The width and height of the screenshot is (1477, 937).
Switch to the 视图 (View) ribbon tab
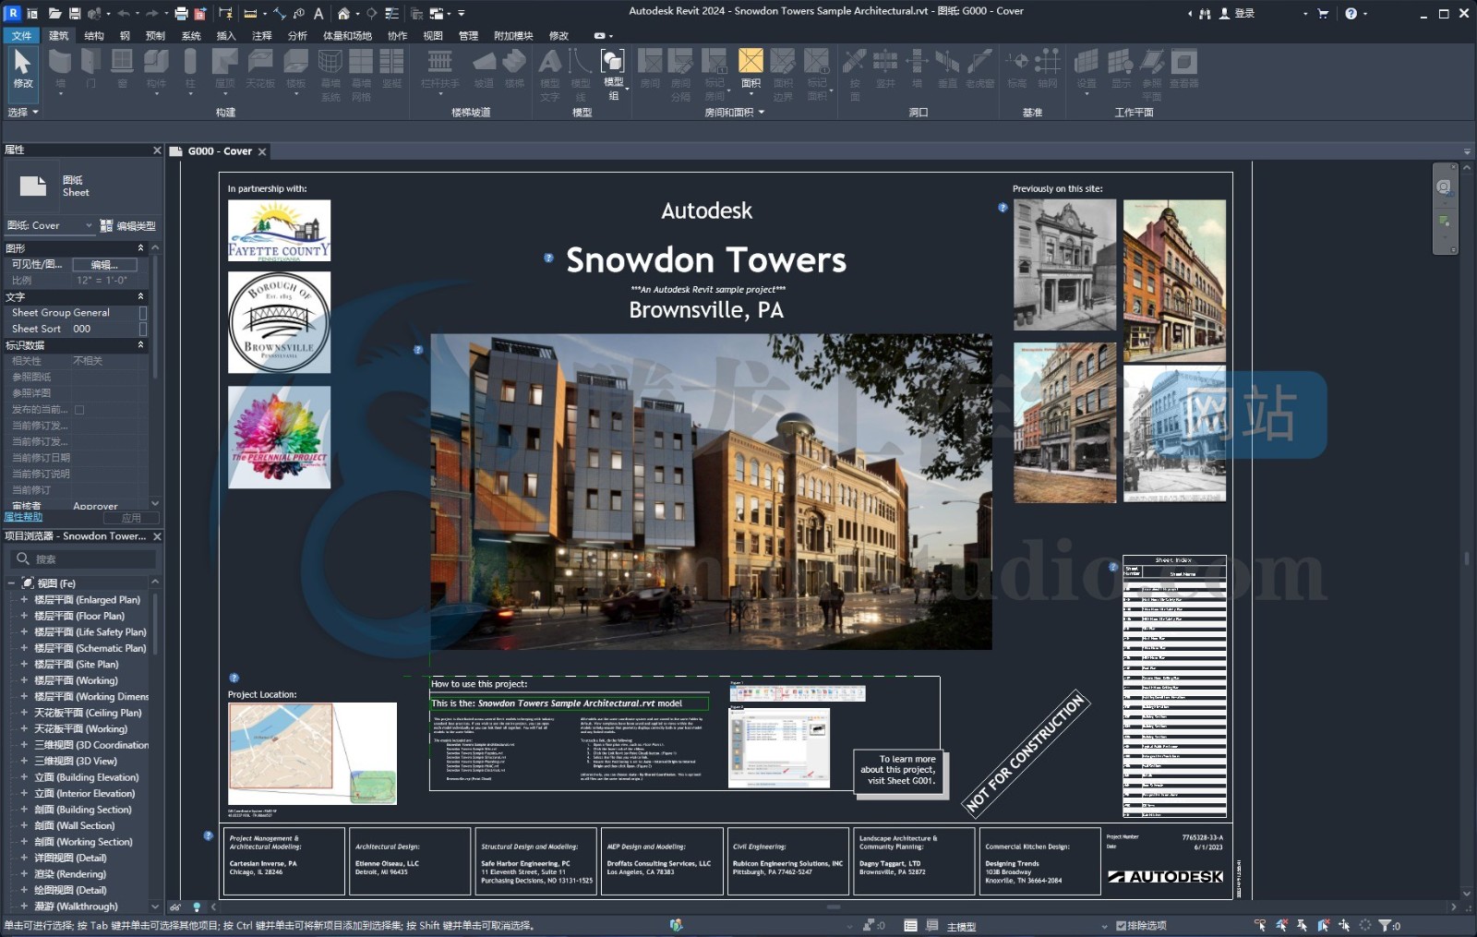[x=433, y=36]
